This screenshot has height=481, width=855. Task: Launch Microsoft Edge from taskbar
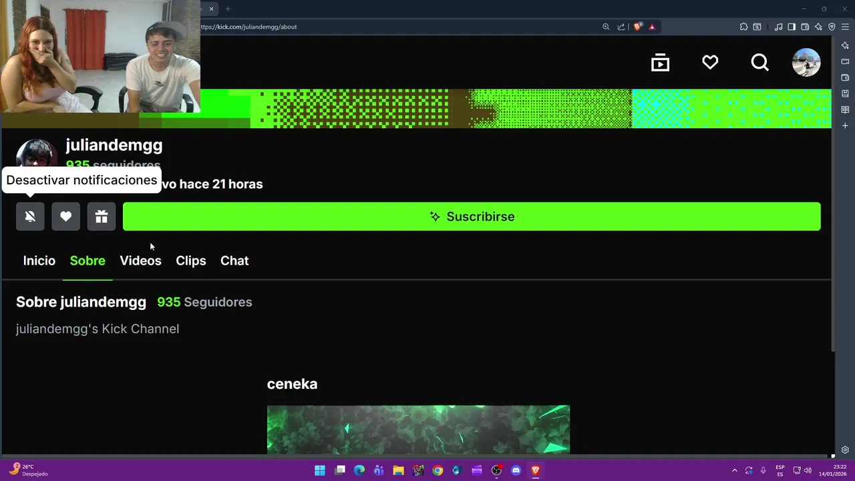pyautogui.click(x=359, y=470)
